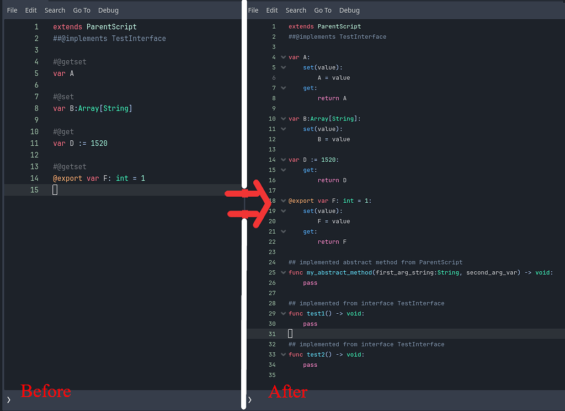The image size is (565, 411).
Task: Collapse the "var D := 1520" block
Action: [282, 160]
